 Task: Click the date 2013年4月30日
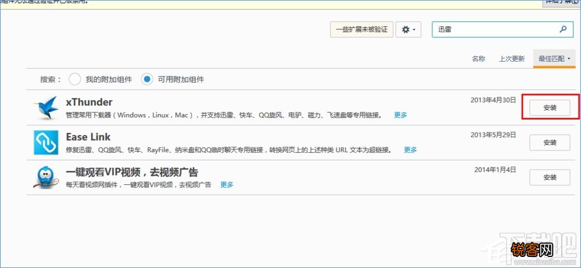[493, 100]
